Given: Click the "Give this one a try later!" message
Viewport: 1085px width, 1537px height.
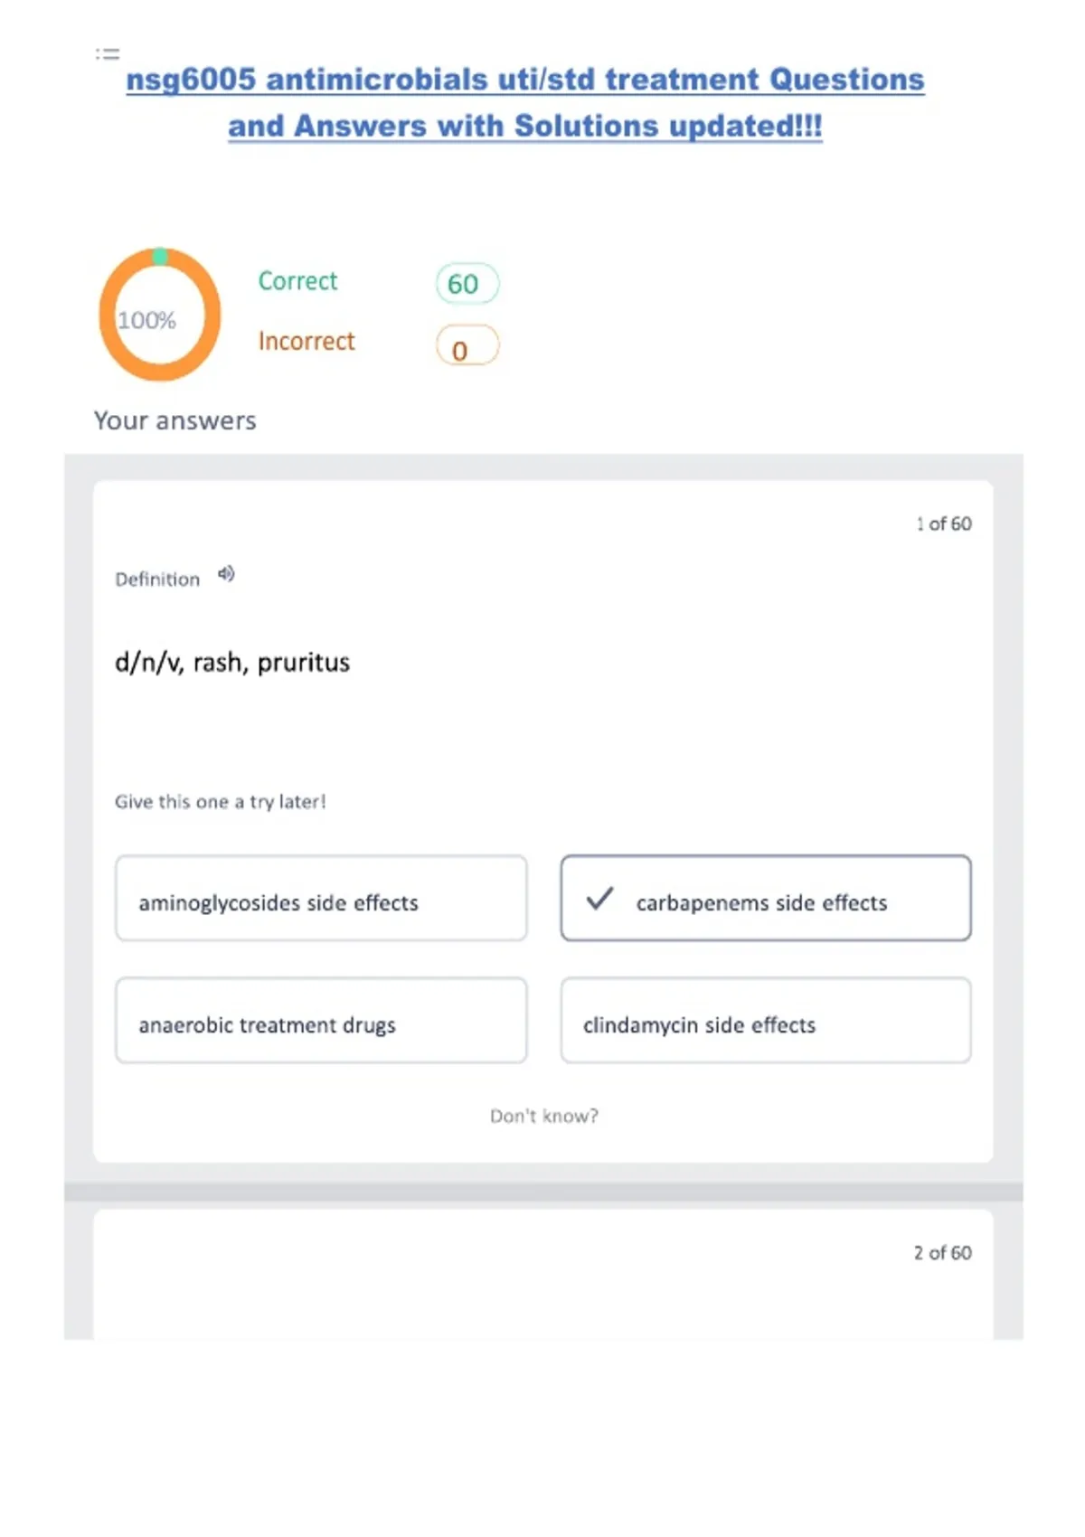Looking at the screenshot, I should 220,801.
